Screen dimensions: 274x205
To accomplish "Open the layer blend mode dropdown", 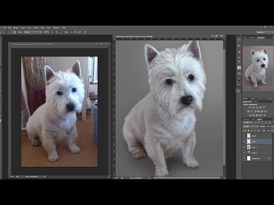I will 251,126.
